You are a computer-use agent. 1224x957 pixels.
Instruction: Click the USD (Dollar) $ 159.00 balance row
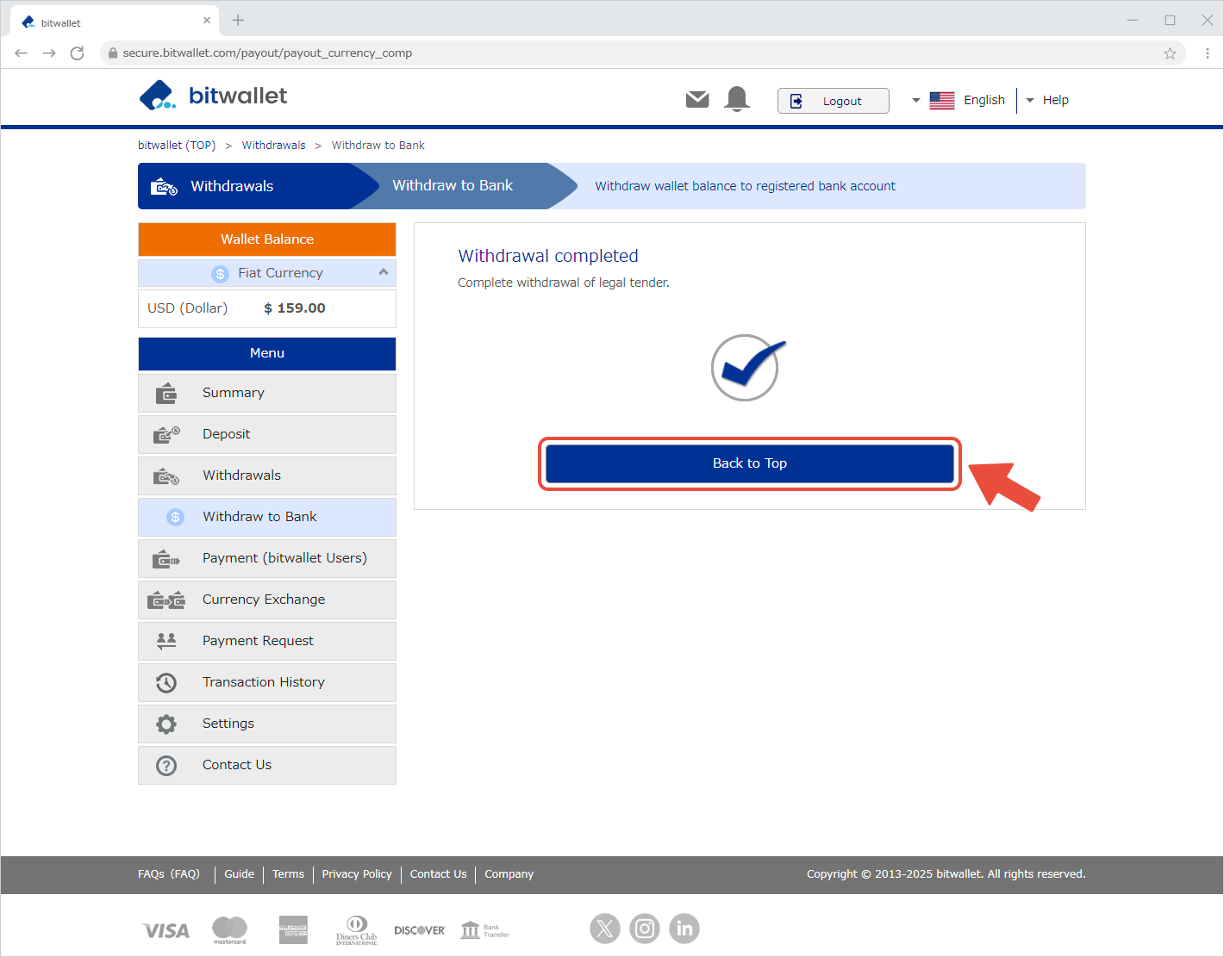[x=267, y=308]
